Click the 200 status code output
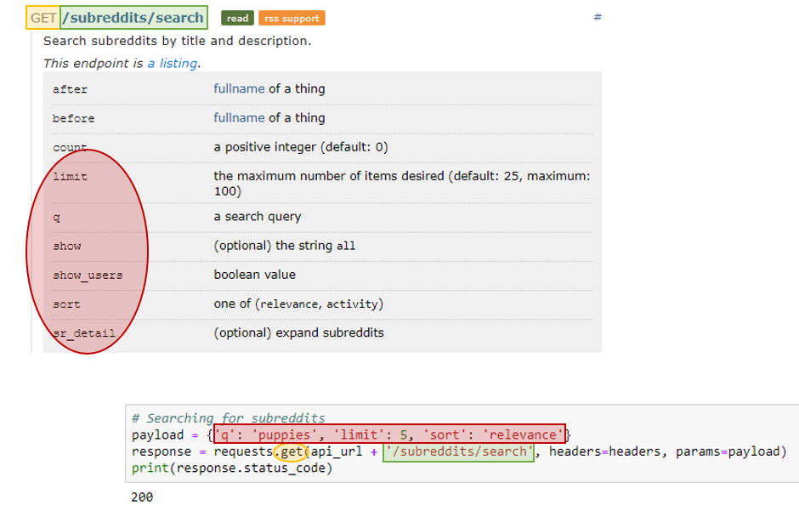 click(142, 497)
